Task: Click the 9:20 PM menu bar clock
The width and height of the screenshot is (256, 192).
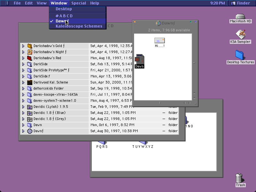Action: (x=218, y=3)
